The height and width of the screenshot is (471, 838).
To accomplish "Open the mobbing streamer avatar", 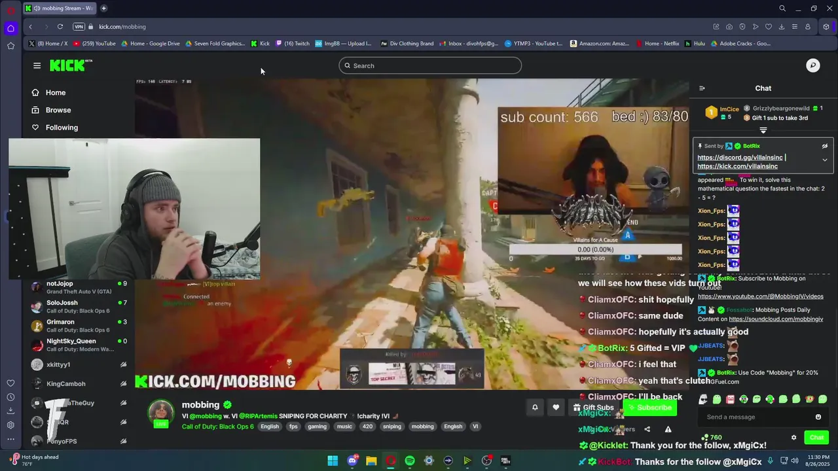I will pyautogui.click(x=161, y=413).
